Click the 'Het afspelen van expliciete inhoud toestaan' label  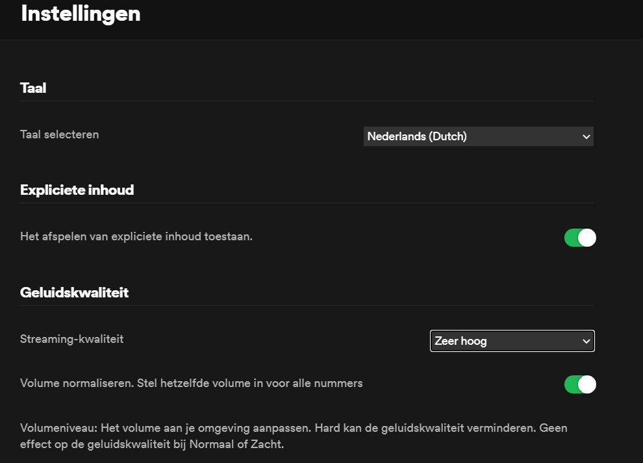pyautogui.click(x=136, y=236)
